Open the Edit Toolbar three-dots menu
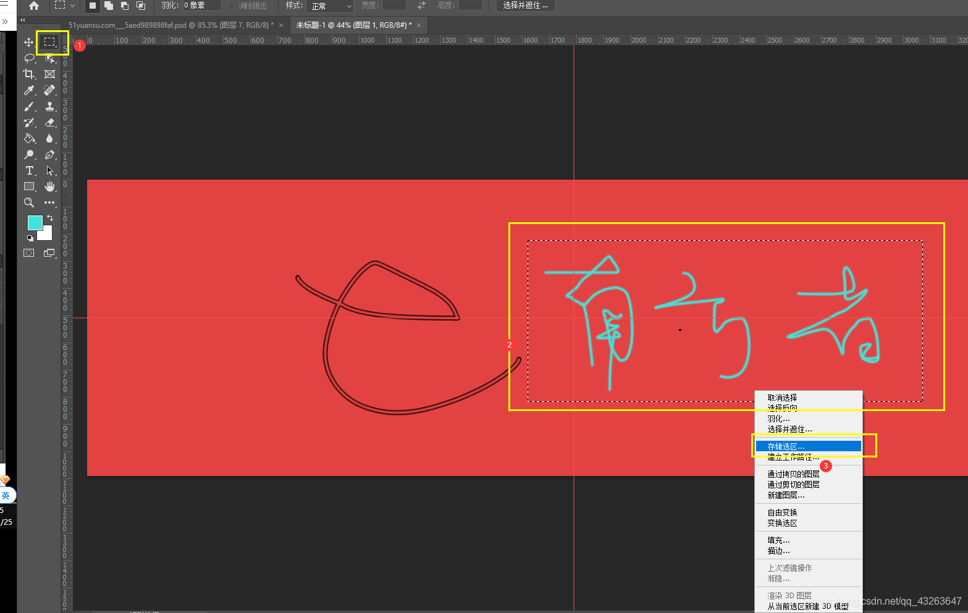Image resolution: width=968 pixels, height=613 pixels. [x=49, y=202]
